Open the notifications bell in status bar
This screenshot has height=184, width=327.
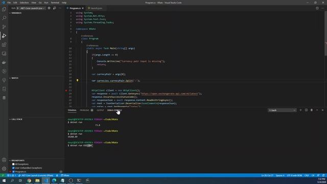point(323,175)
